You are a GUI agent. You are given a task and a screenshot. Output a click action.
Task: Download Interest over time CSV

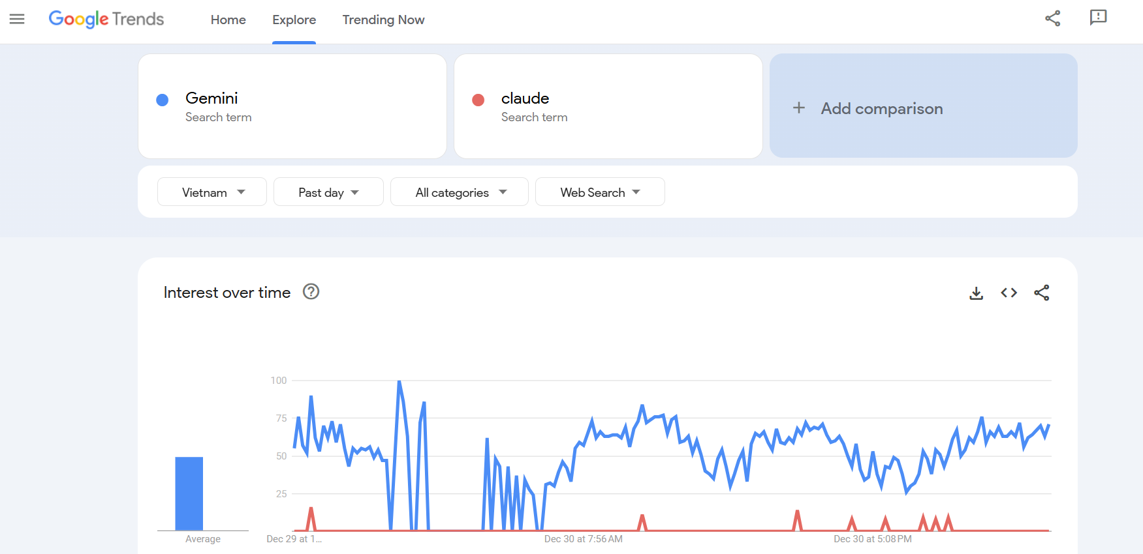(976, 293)
